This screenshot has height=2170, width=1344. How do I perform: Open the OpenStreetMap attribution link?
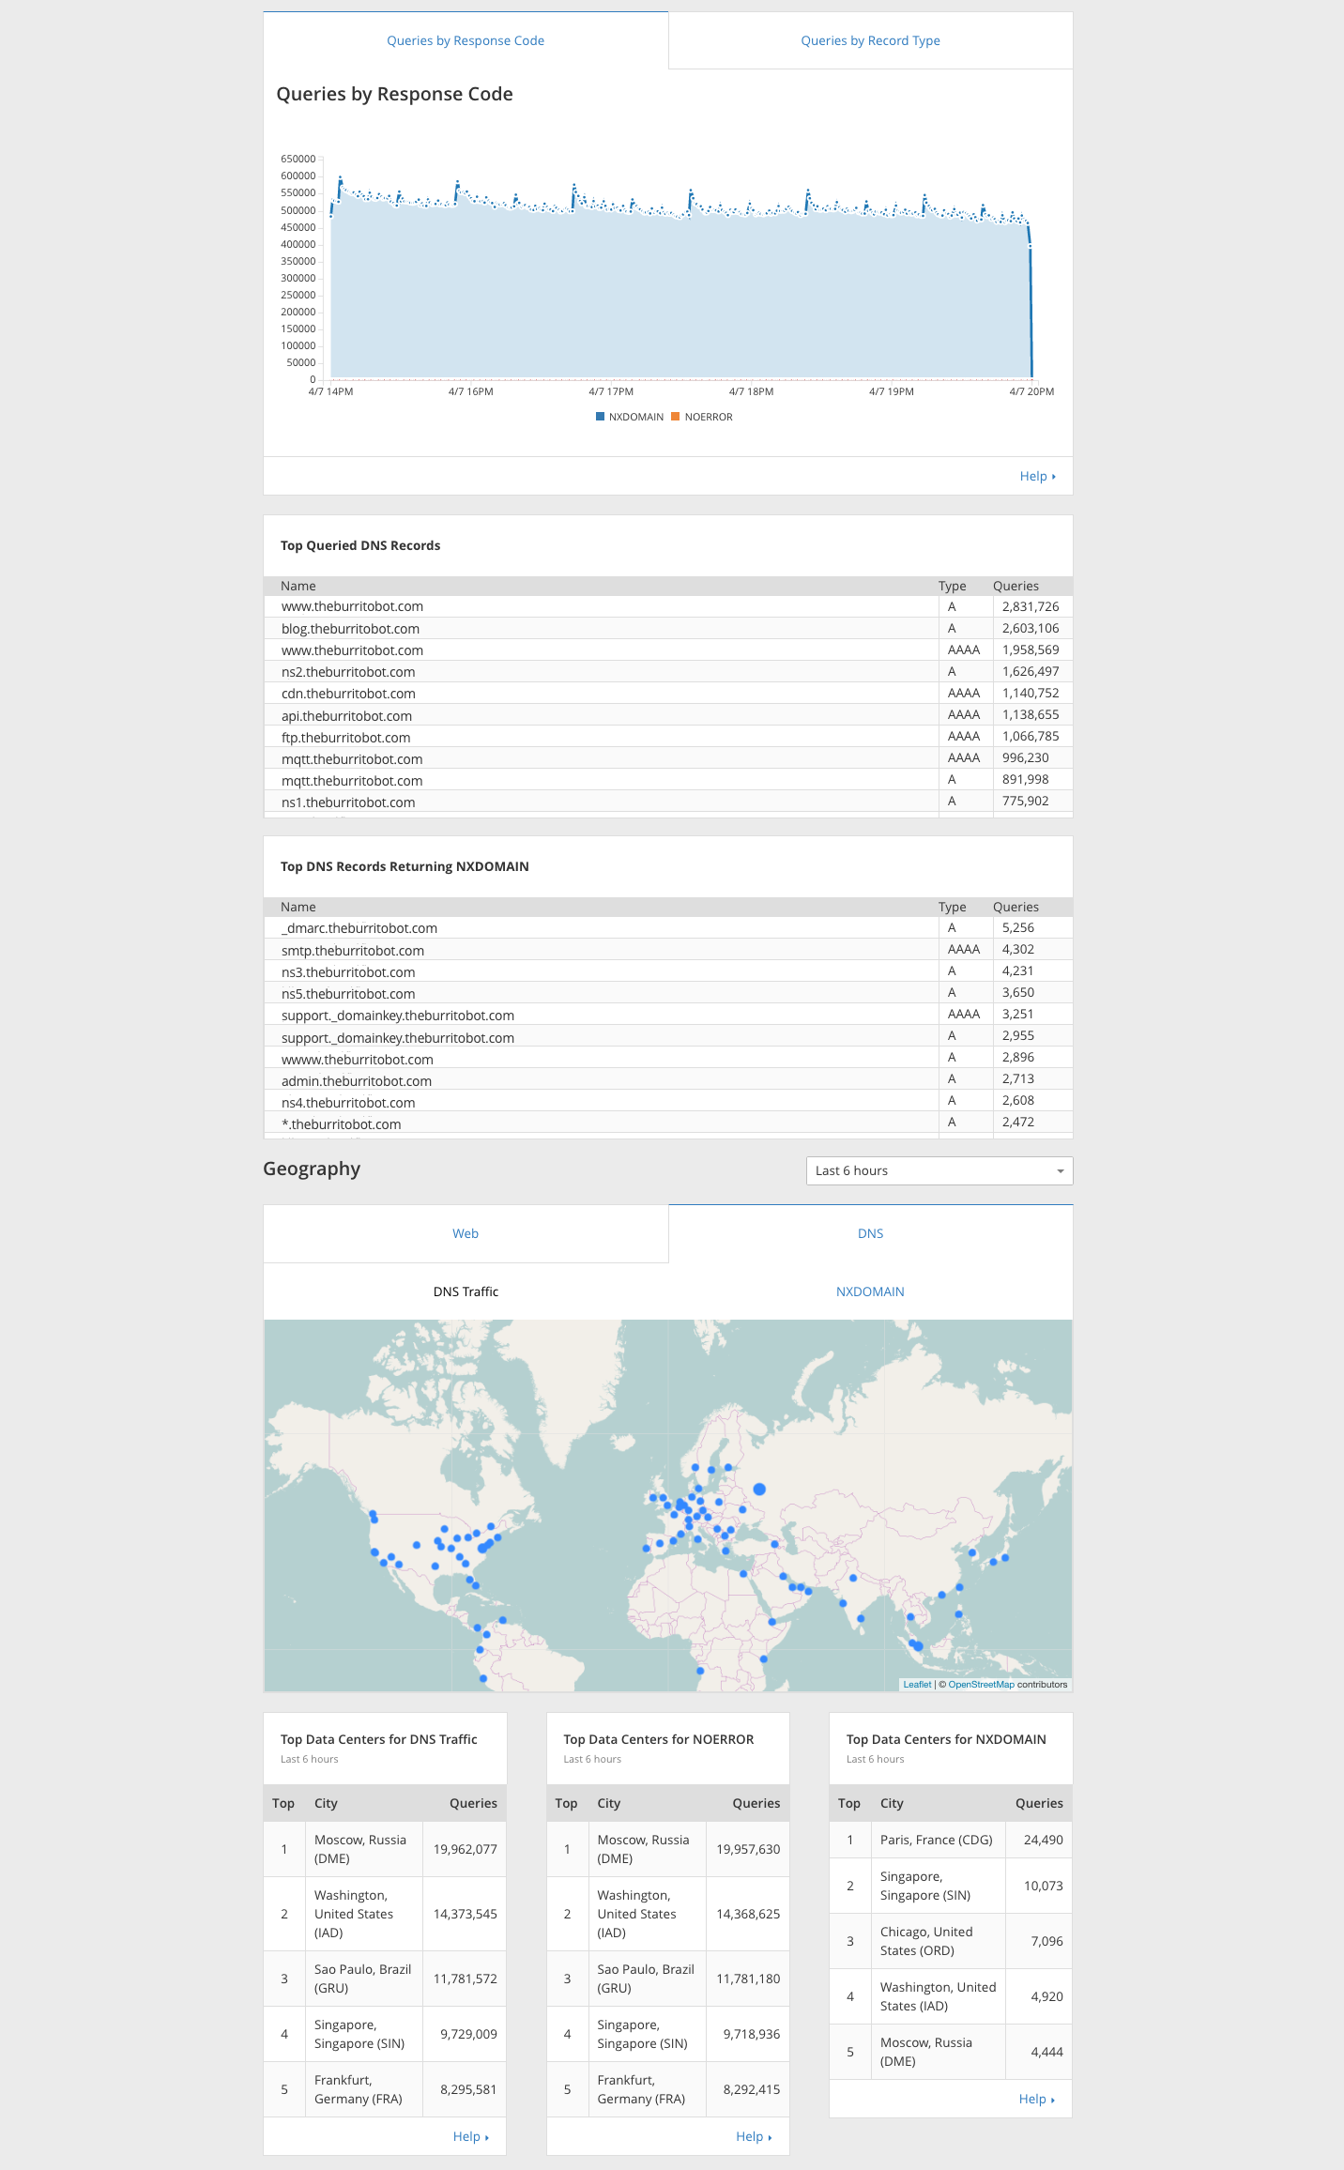[981, 1685]
